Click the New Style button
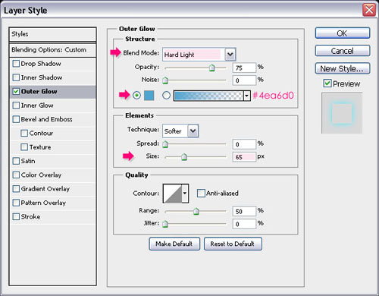 pyautogui.click(x=343, y=68)
